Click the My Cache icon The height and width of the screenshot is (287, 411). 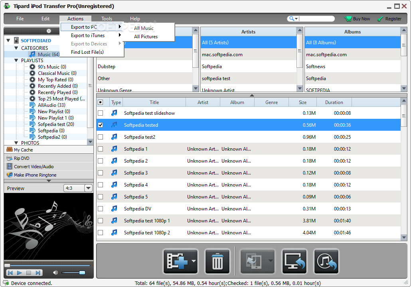tap(10, 149)
